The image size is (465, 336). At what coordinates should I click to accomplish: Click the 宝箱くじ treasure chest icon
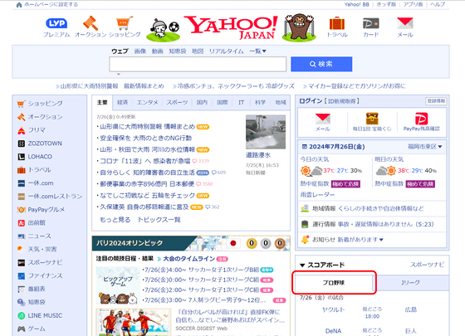[372, 119]
